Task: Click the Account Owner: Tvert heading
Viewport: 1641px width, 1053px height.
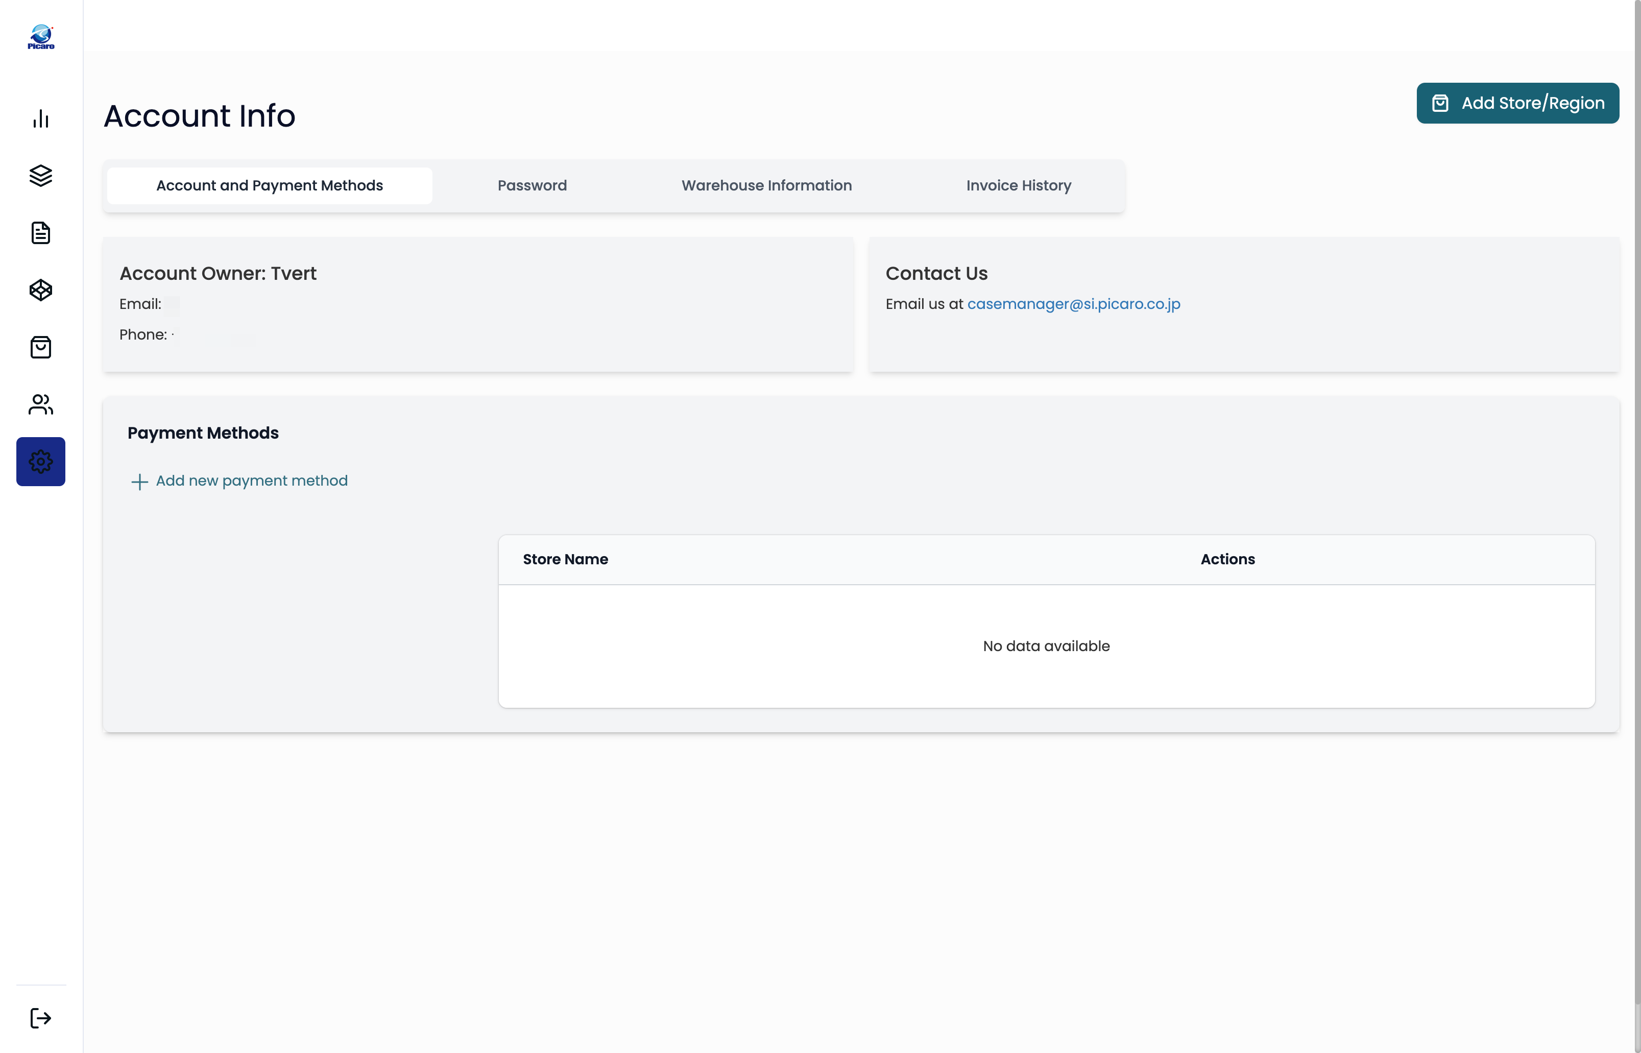Action: pos(218,274)
